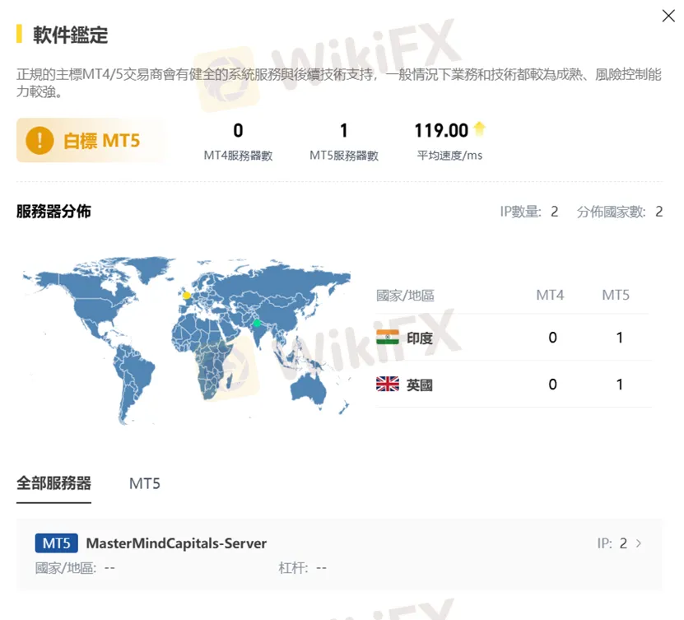The width and height of the screenshot is (684, 620).
Task: Select the 英國 country name in table
Action: [x=419, y=385]
